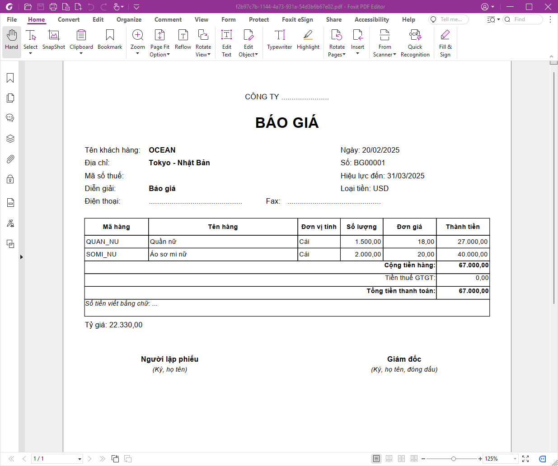
Task: Go to the last page
Action: (x=102, y=459)
